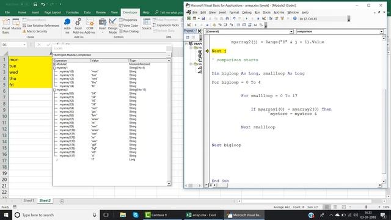Switch to Sheet1 tab

point(29,200)
